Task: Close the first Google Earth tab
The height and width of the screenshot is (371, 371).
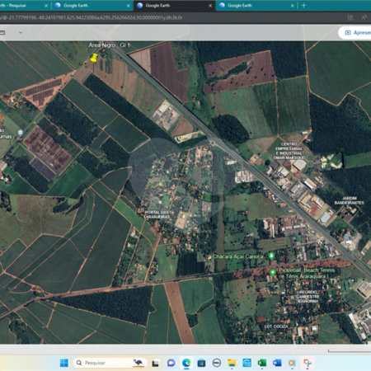Action: 128,6
